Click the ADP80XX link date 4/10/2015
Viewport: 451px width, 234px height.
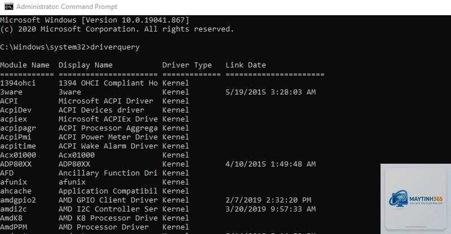pos(271,164)
